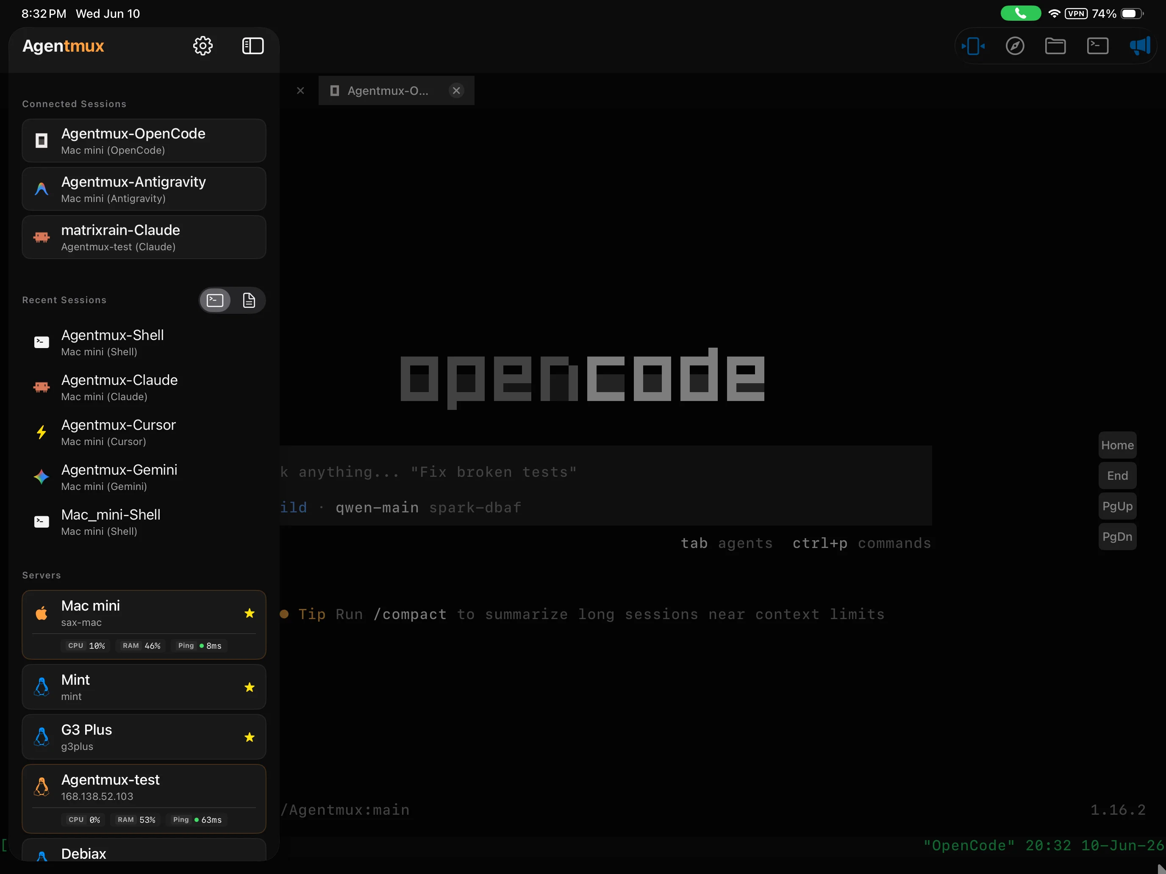Select the Mac mini server card

coord(144,625)
